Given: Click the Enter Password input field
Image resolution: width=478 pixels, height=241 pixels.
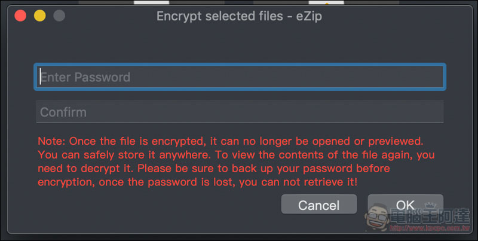Looking at the screenshot, I should [240, 77].
